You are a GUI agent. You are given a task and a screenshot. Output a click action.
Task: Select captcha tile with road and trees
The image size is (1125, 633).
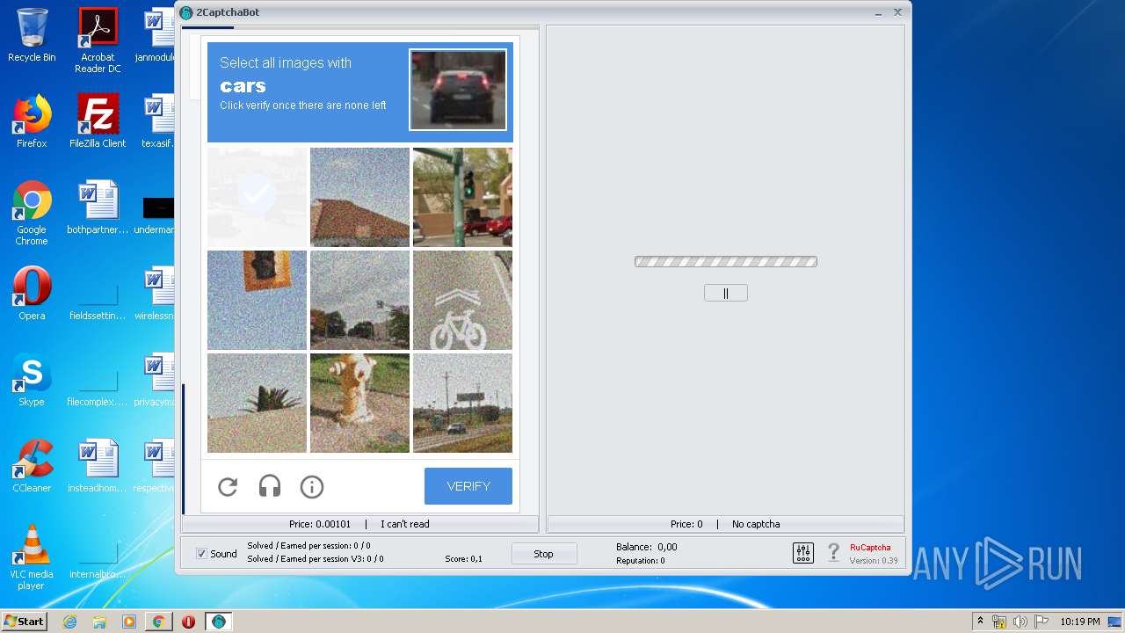(x=359, y=300)
